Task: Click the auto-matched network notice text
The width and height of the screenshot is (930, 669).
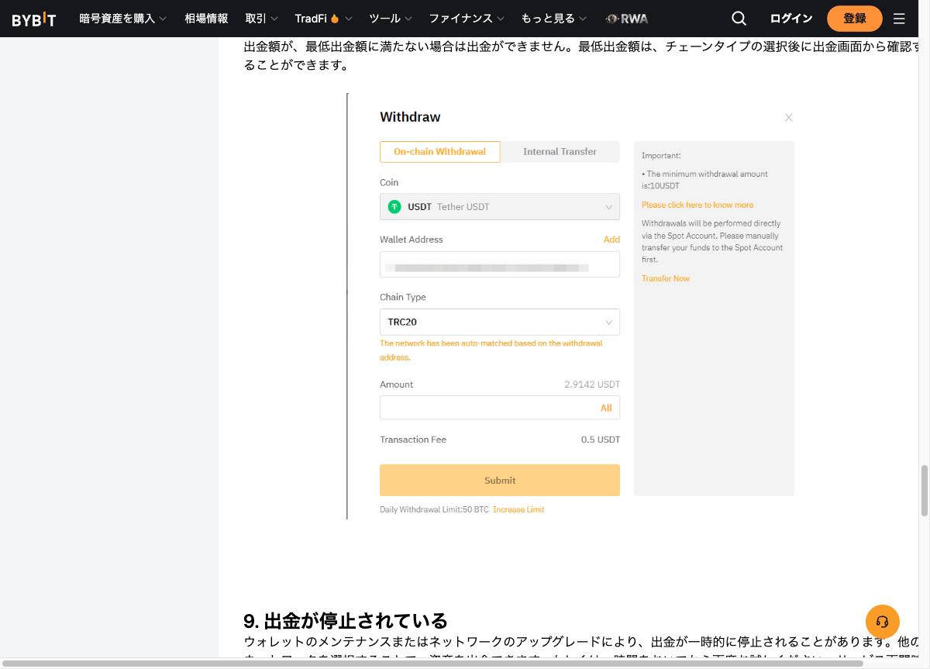Action: coord(491,350)
